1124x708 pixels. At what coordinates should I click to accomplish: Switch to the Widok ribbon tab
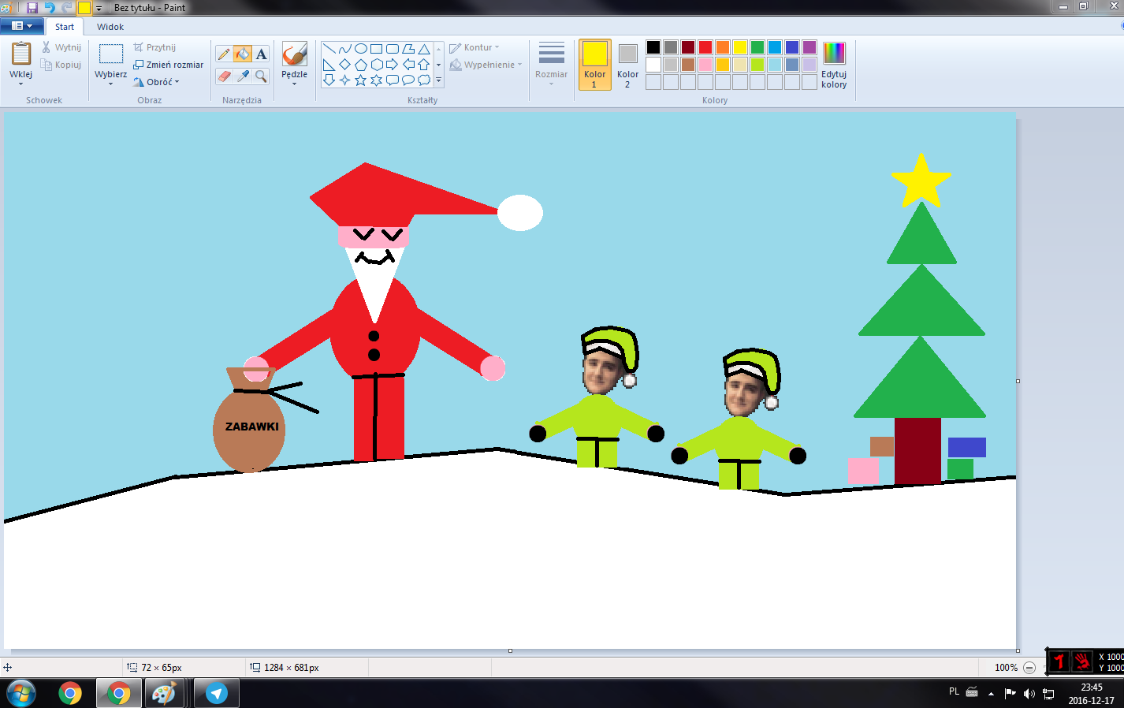[x=110, y=27]
